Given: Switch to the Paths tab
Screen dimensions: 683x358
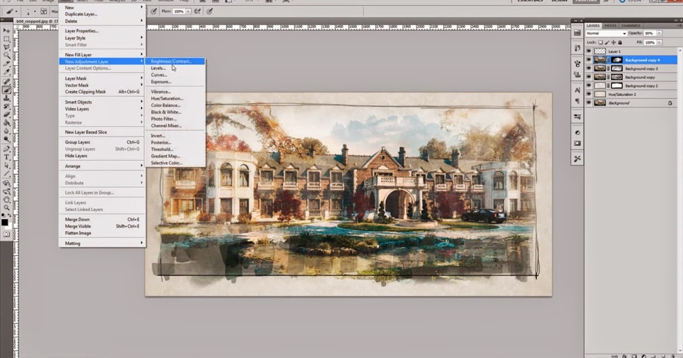Looking at the screenshot, I should tap(610, 26).
